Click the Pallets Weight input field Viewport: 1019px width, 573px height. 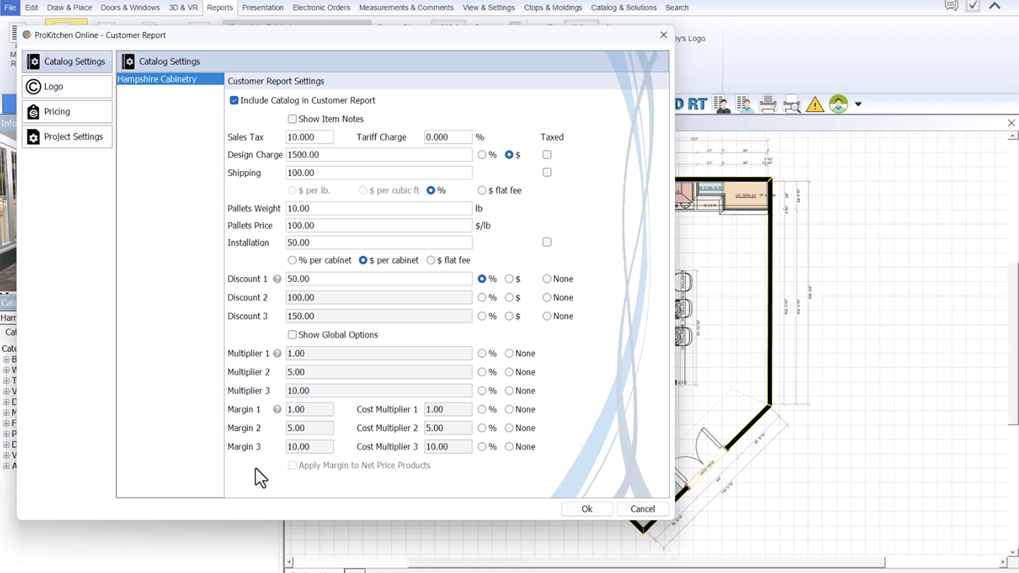(x=379, y=208)
